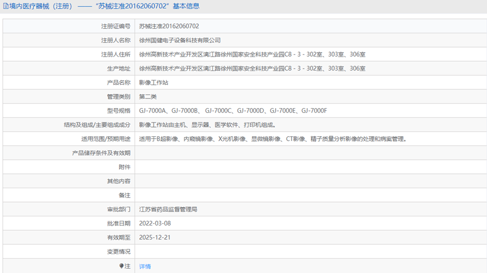The height and width of the screenshot is (273, 487).
Task: Select 江苏省药品监督管理局 value
Action: pos(168,209)
